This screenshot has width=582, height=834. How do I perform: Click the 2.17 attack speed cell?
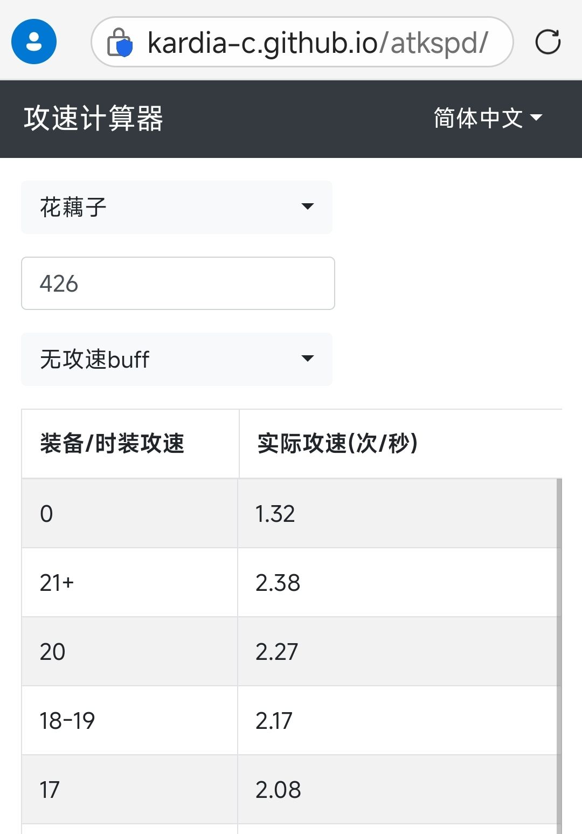274,721
